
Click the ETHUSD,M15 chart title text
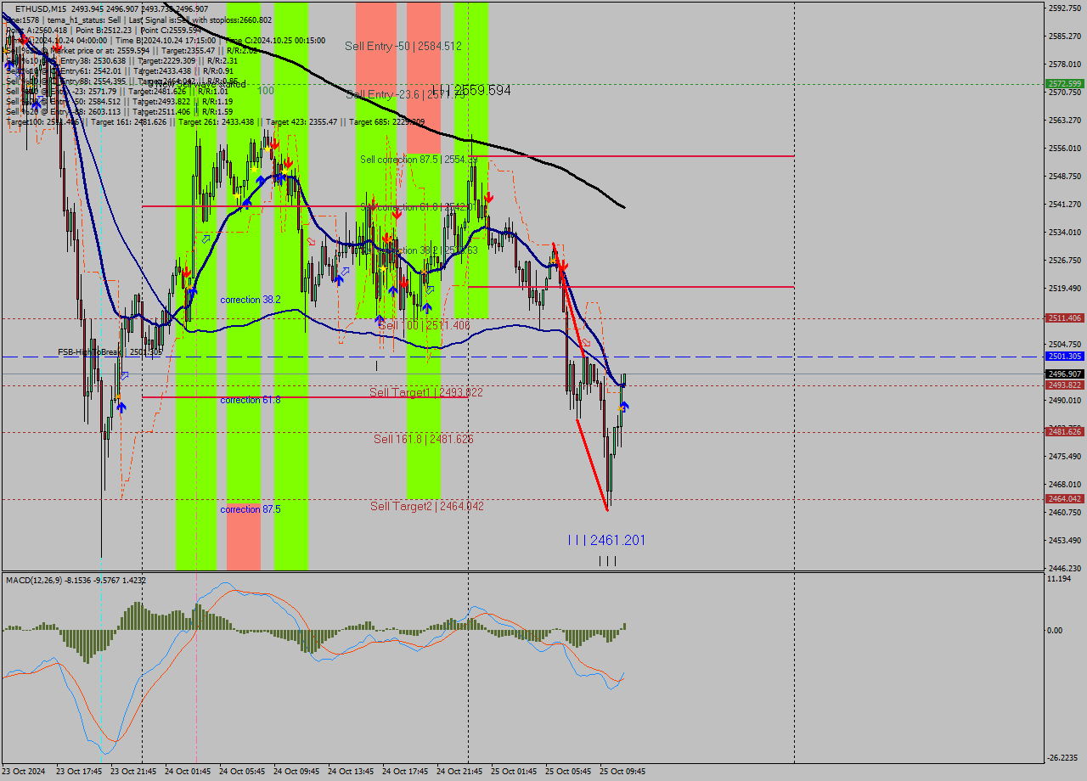41,8
